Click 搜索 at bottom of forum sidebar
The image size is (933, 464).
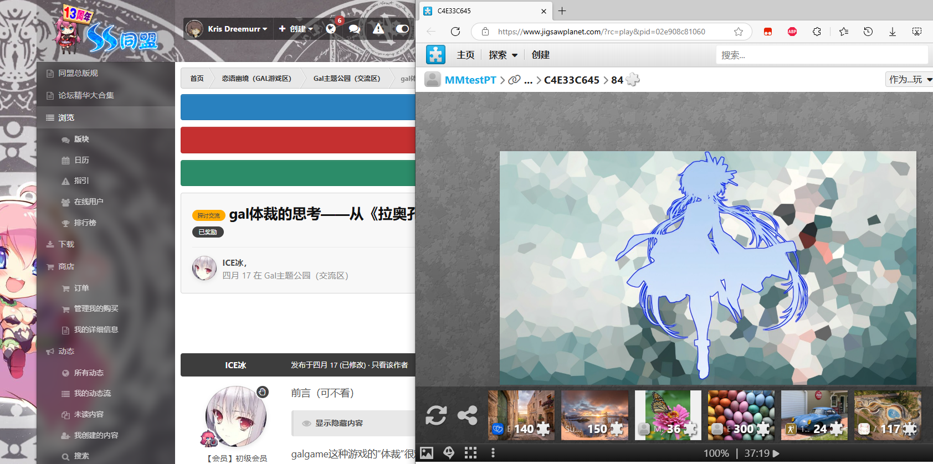[x=81, y=456]
